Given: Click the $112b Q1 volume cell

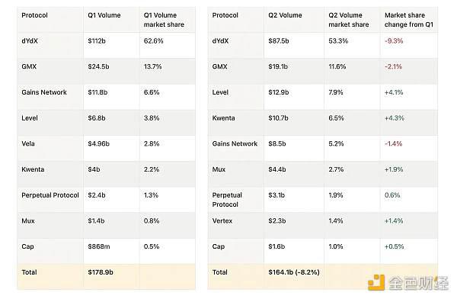Looking at the screenshot, I should pos(97,41).
